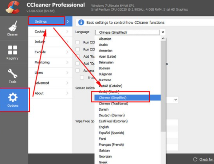
Task: Toggle the Add "Open checkbox
Action: pos(77,63)
